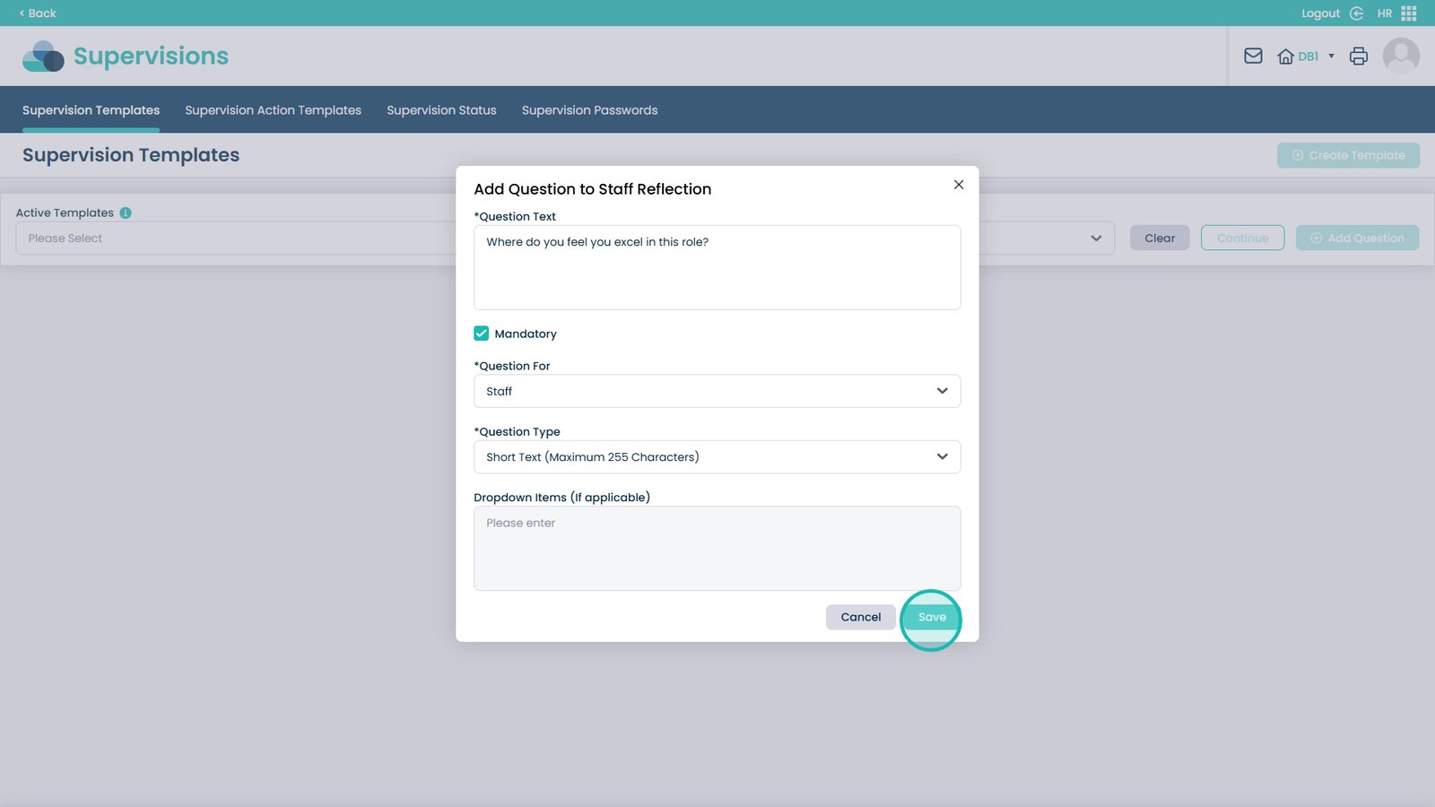Expand the DB1 location dropdown arrow
Screen dimensions: 1435x807
[1331, 56]
